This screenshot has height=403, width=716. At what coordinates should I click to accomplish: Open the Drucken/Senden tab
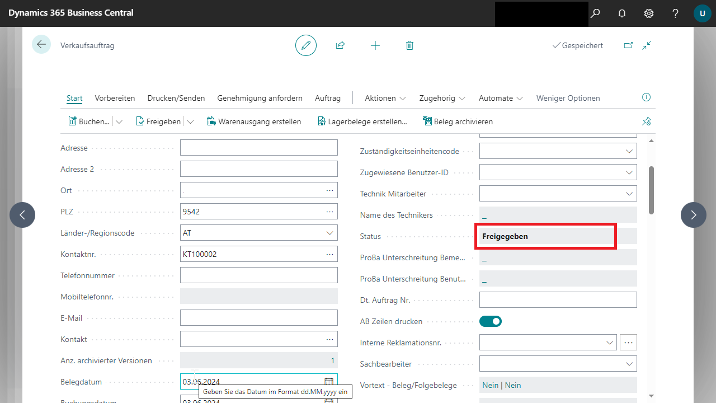point(176,98)
